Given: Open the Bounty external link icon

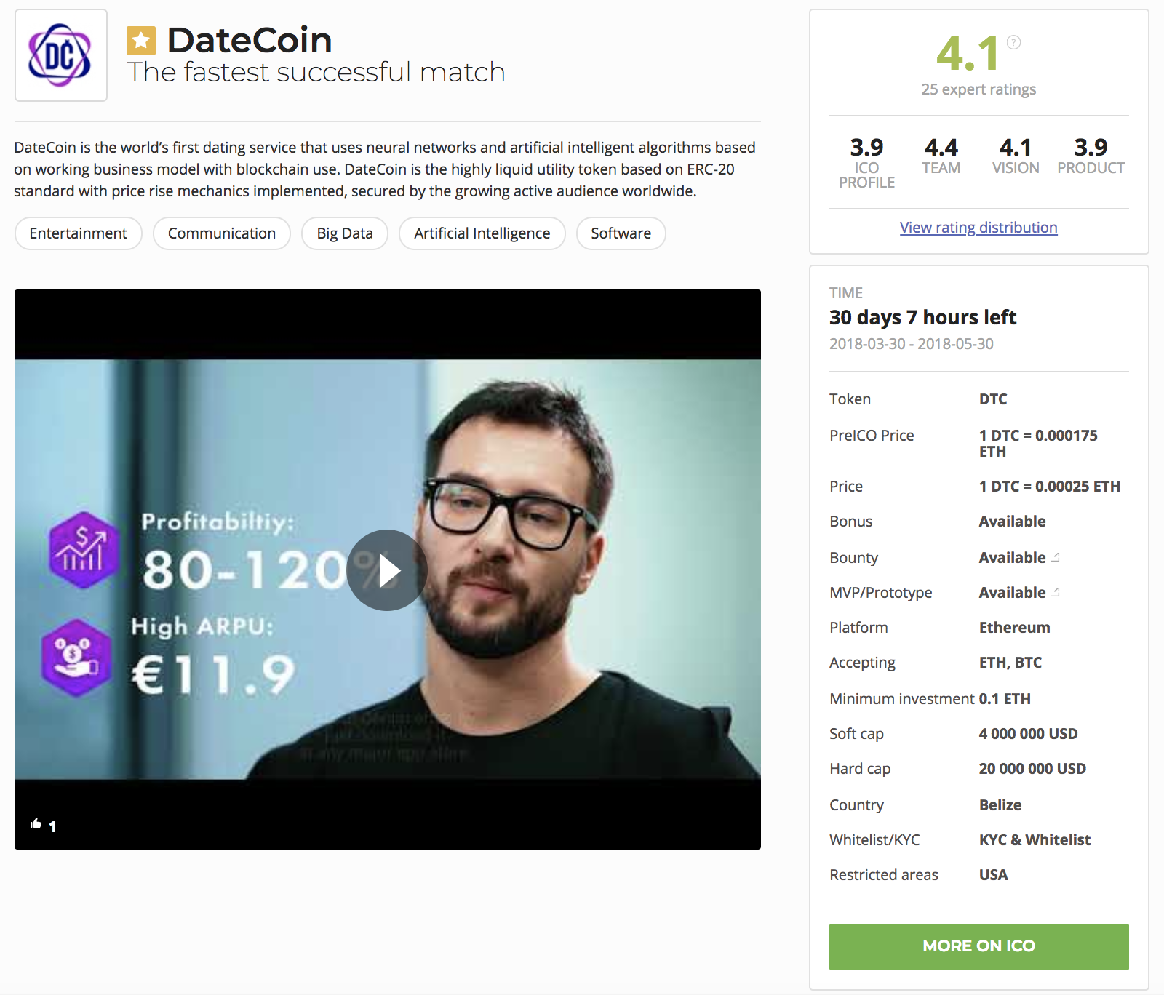Looking at the screenshot, I should [x=1056, y=557].
